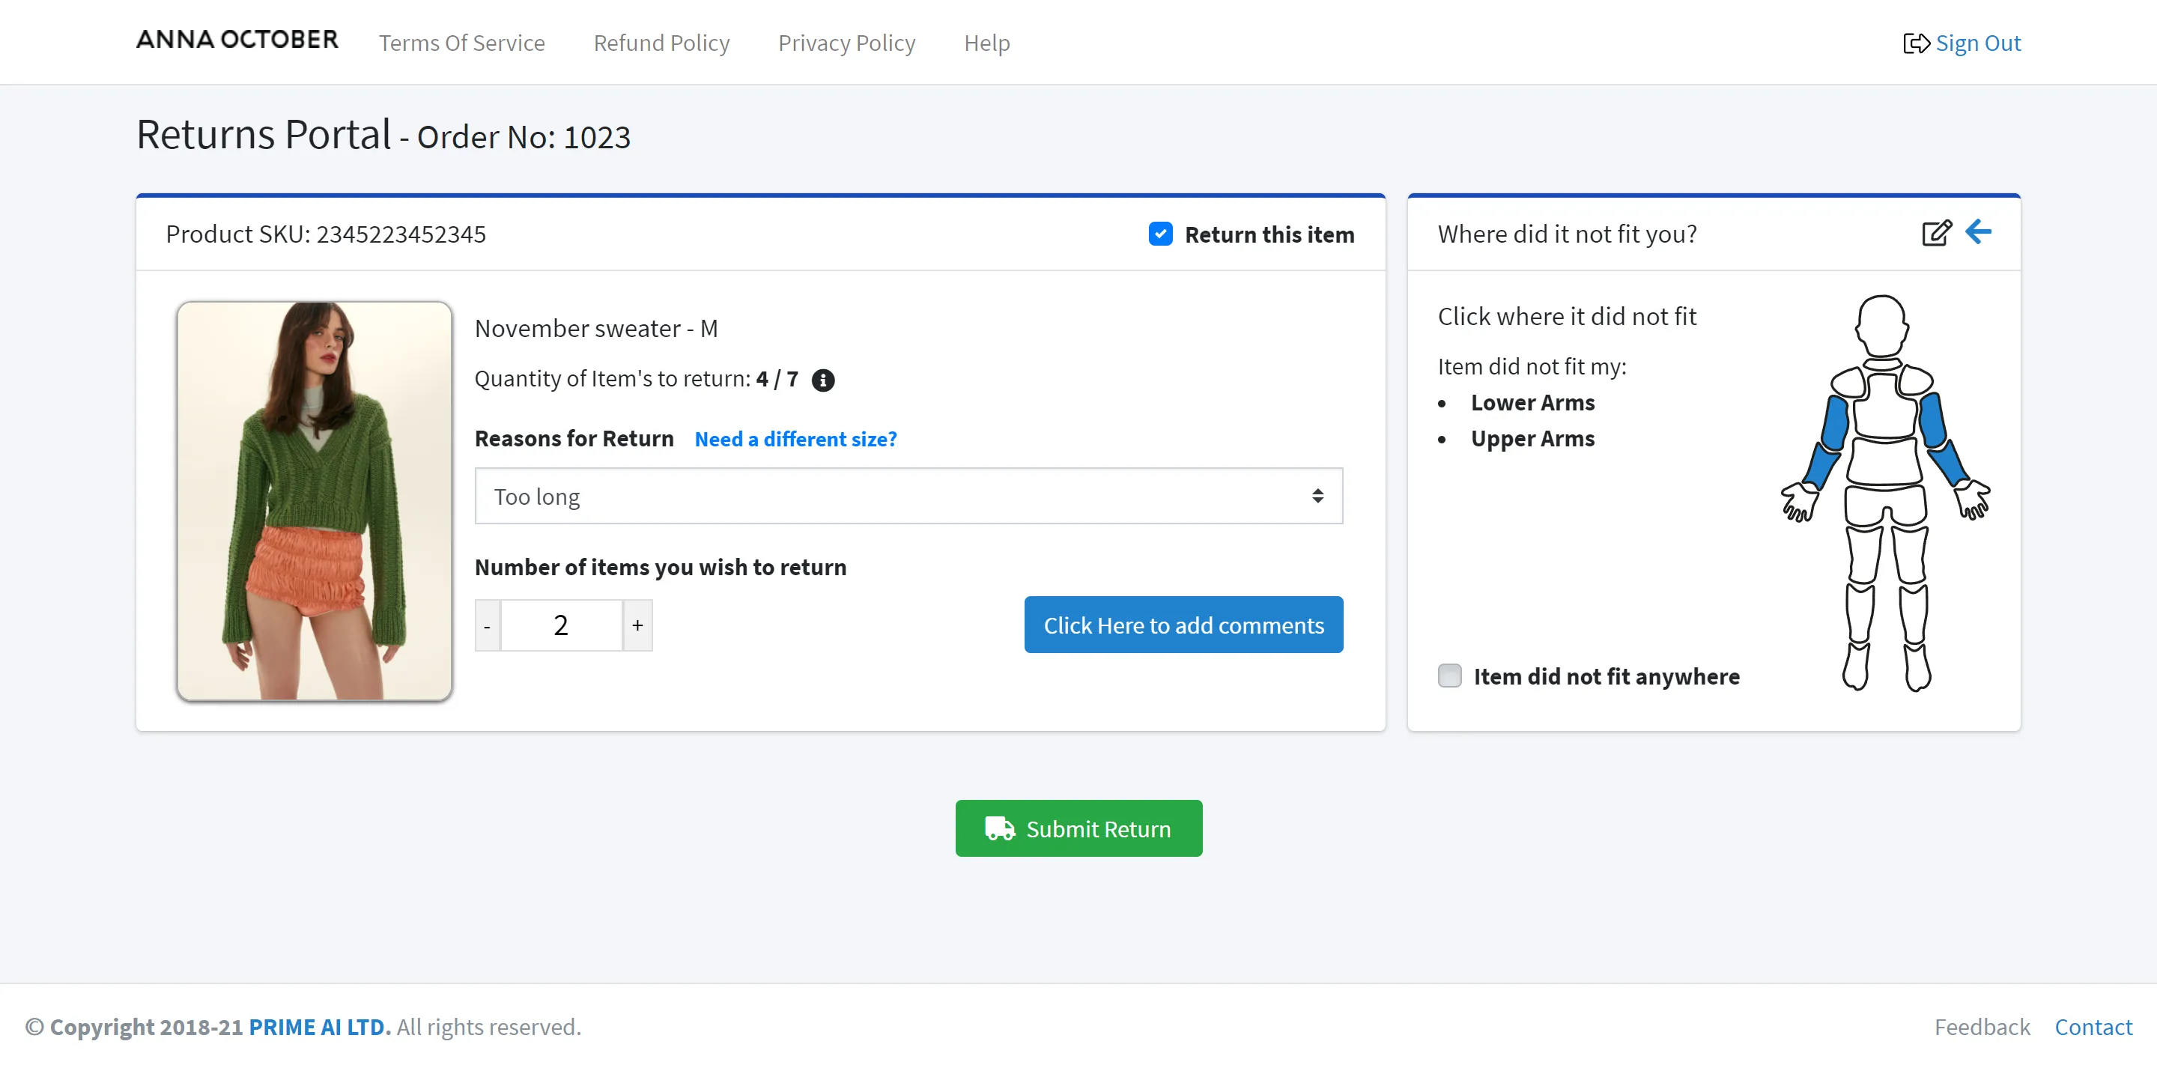Decrease return quantity with minus button

(x=488, y=625)
